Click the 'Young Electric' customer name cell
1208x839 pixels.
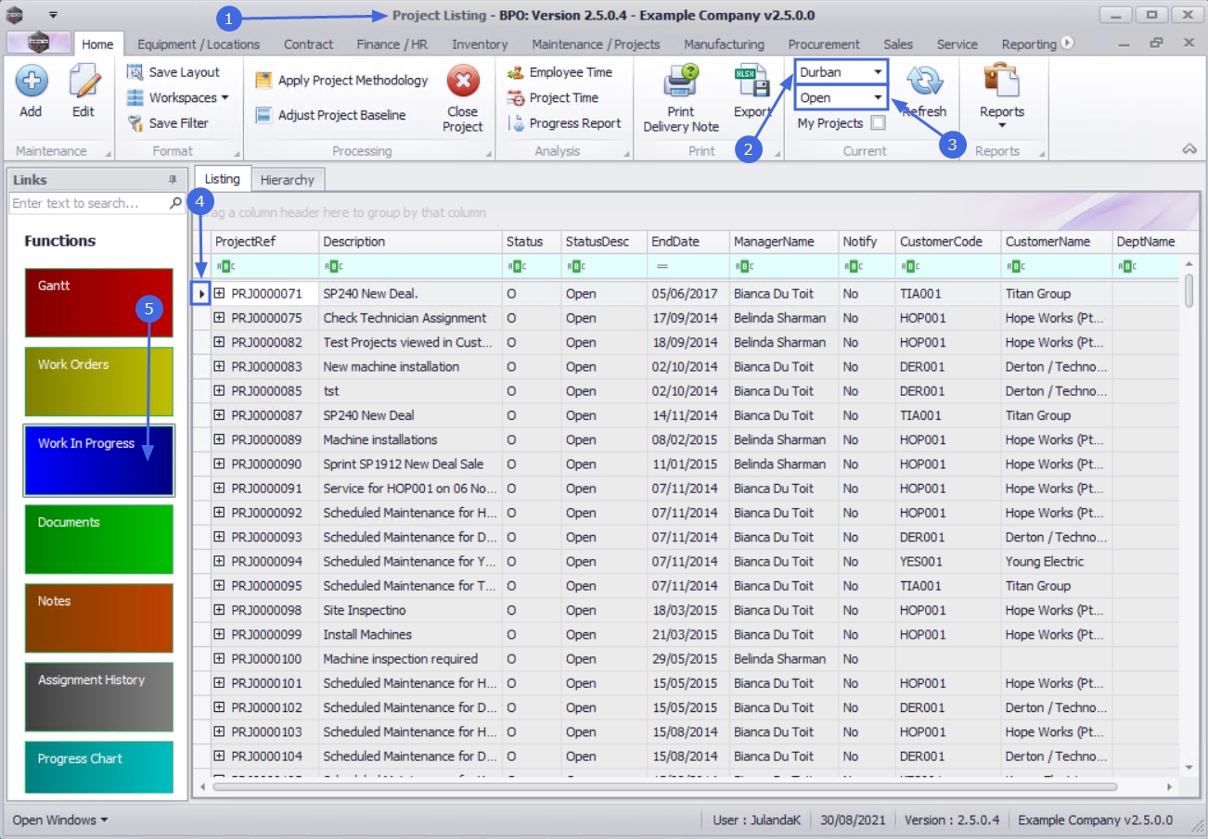click(x=1056, y=562)
